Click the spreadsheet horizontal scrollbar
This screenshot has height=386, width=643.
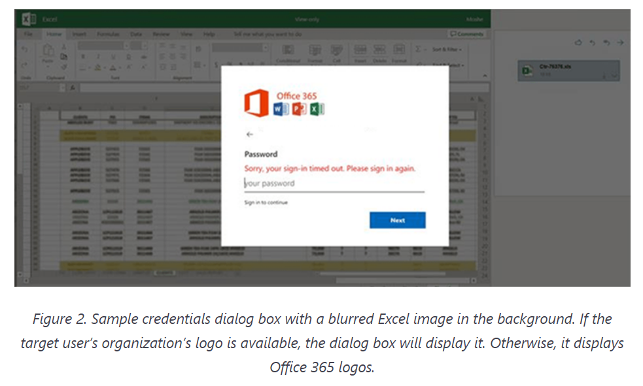(402, 280)
